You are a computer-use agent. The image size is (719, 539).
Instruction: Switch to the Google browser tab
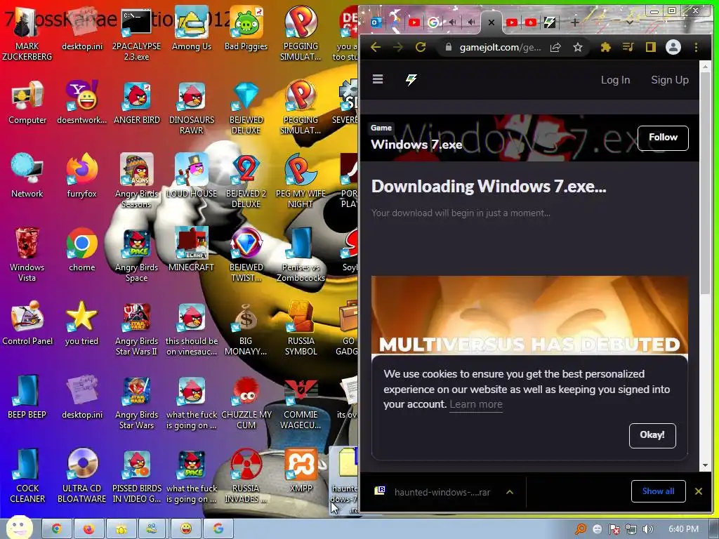click(x=433, y=22)
